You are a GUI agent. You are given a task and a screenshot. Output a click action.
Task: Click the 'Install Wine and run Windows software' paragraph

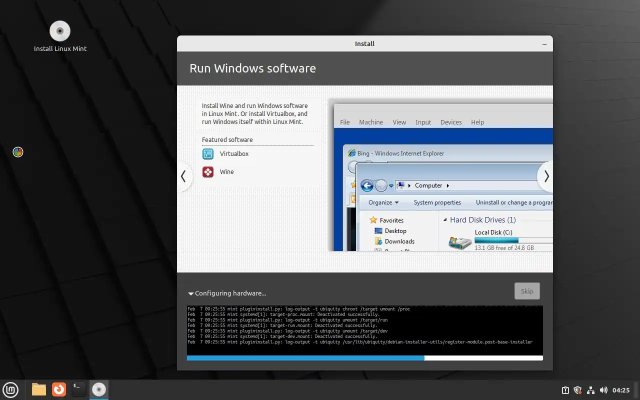tap(255, 114)
